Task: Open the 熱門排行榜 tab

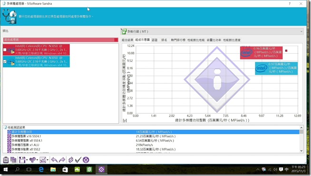Action: coord(178,40)
